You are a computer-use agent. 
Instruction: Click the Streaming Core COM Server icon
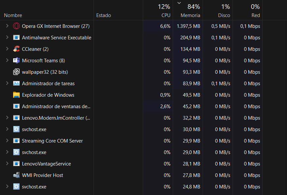(16, 141)
